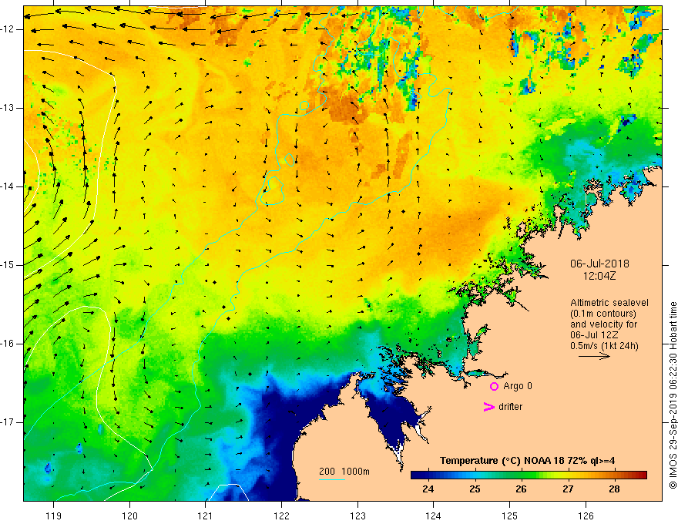Select the temperature color bar at 24
678x524 pixels.
tap(428, 475)
